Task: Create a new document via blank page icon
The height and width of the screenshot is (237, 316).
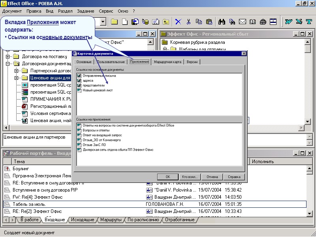Action: (125, 22)
